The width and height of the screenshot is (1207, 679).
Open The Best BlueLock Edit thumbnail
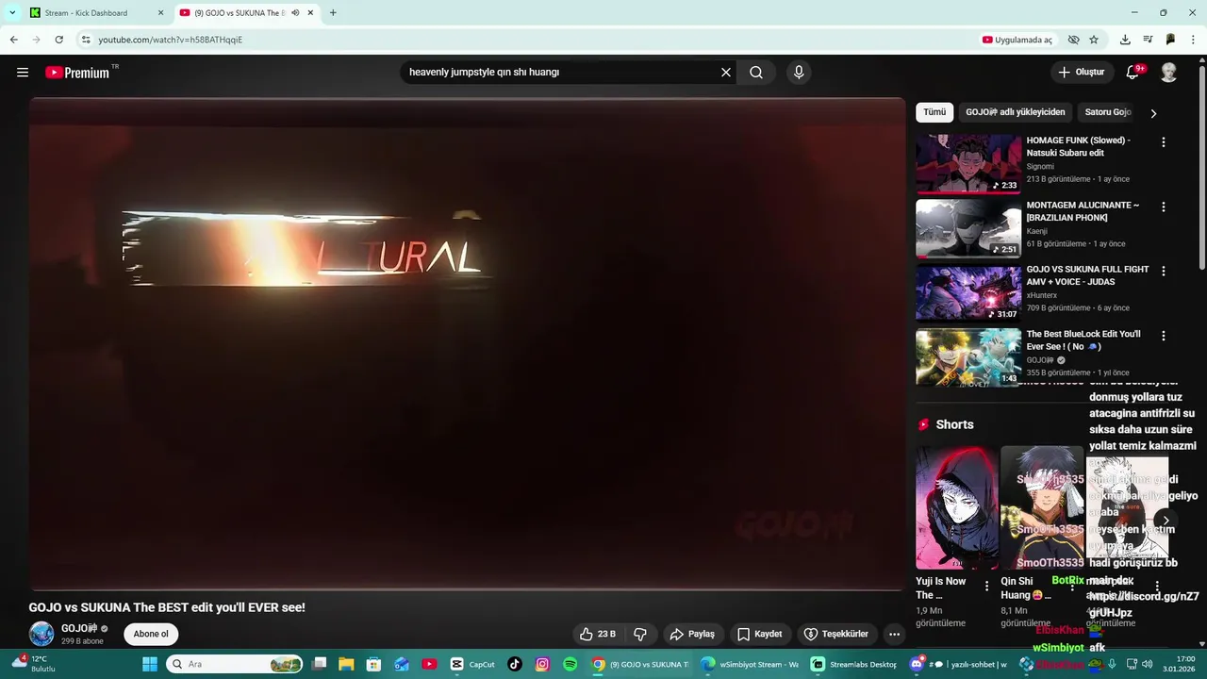[968, 357]
